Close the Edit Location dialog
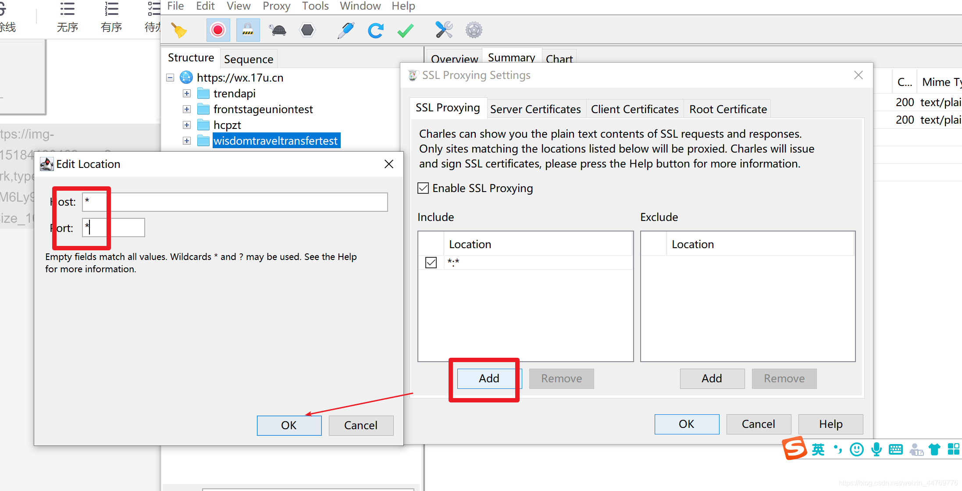 [389, 164]
